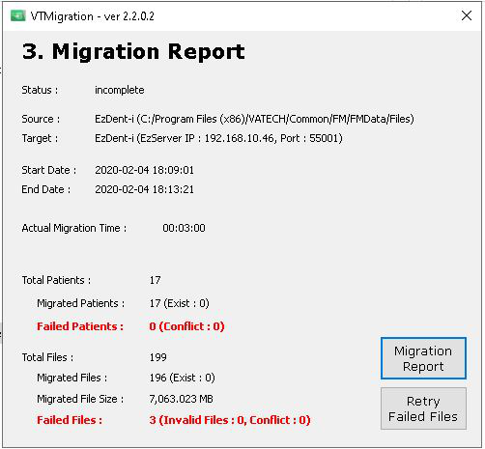The width and height of the screenshot is (485, 449).
Task: Click the '3. Migration Report' heading
Action: click(133, 51)
